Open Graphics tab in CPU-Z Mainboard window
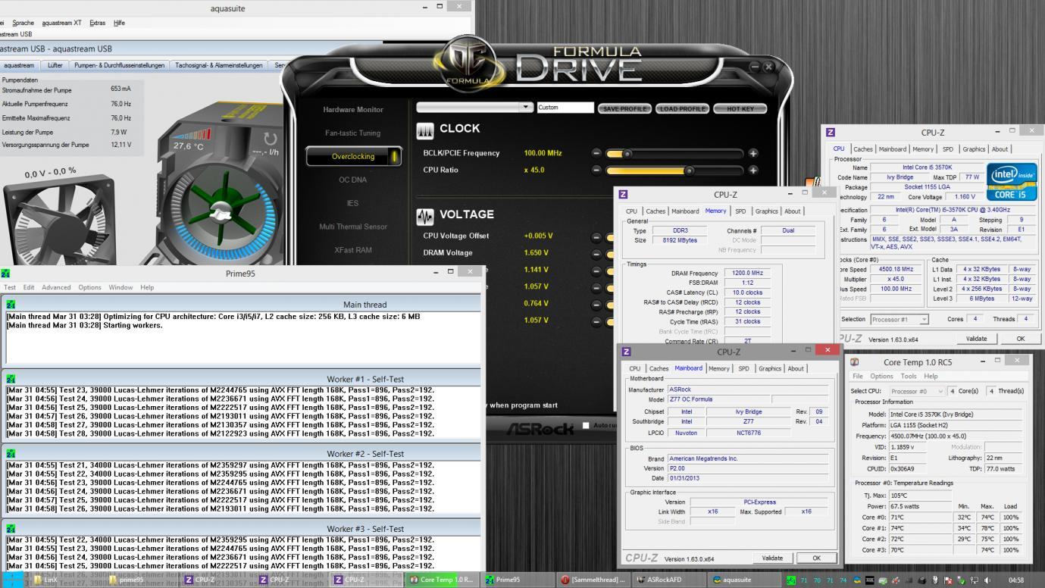The width and height of the screenshot is (1045, 588). (770, 369)
